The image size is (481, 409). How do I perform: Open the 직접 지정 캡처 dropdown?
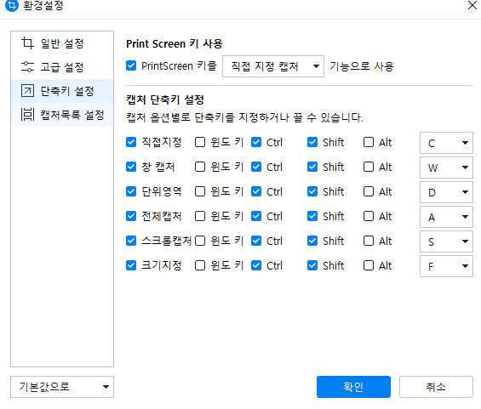(273, 66)
